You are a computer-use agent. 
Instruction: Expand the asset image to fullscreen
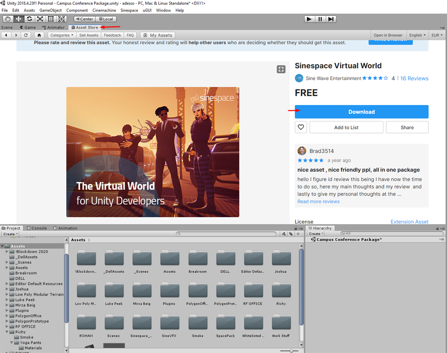tap(281, 69)
